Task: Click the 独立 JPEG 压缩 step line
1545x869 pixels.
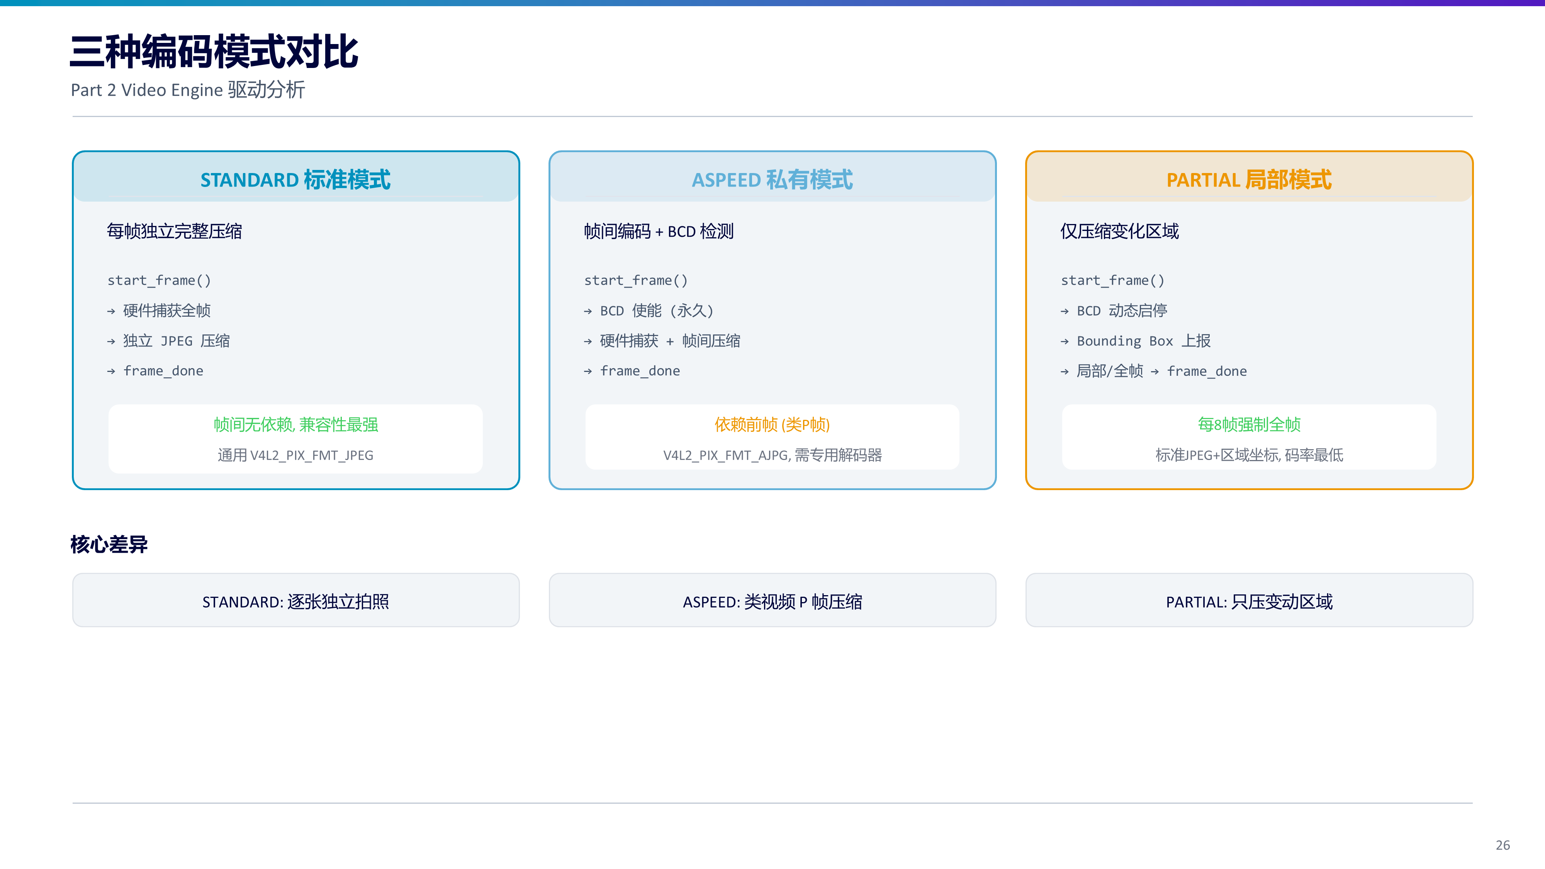Action: click(168, 341)
